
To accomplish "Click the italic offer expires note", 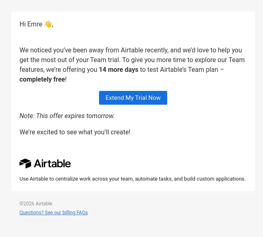I will (67, 116).
